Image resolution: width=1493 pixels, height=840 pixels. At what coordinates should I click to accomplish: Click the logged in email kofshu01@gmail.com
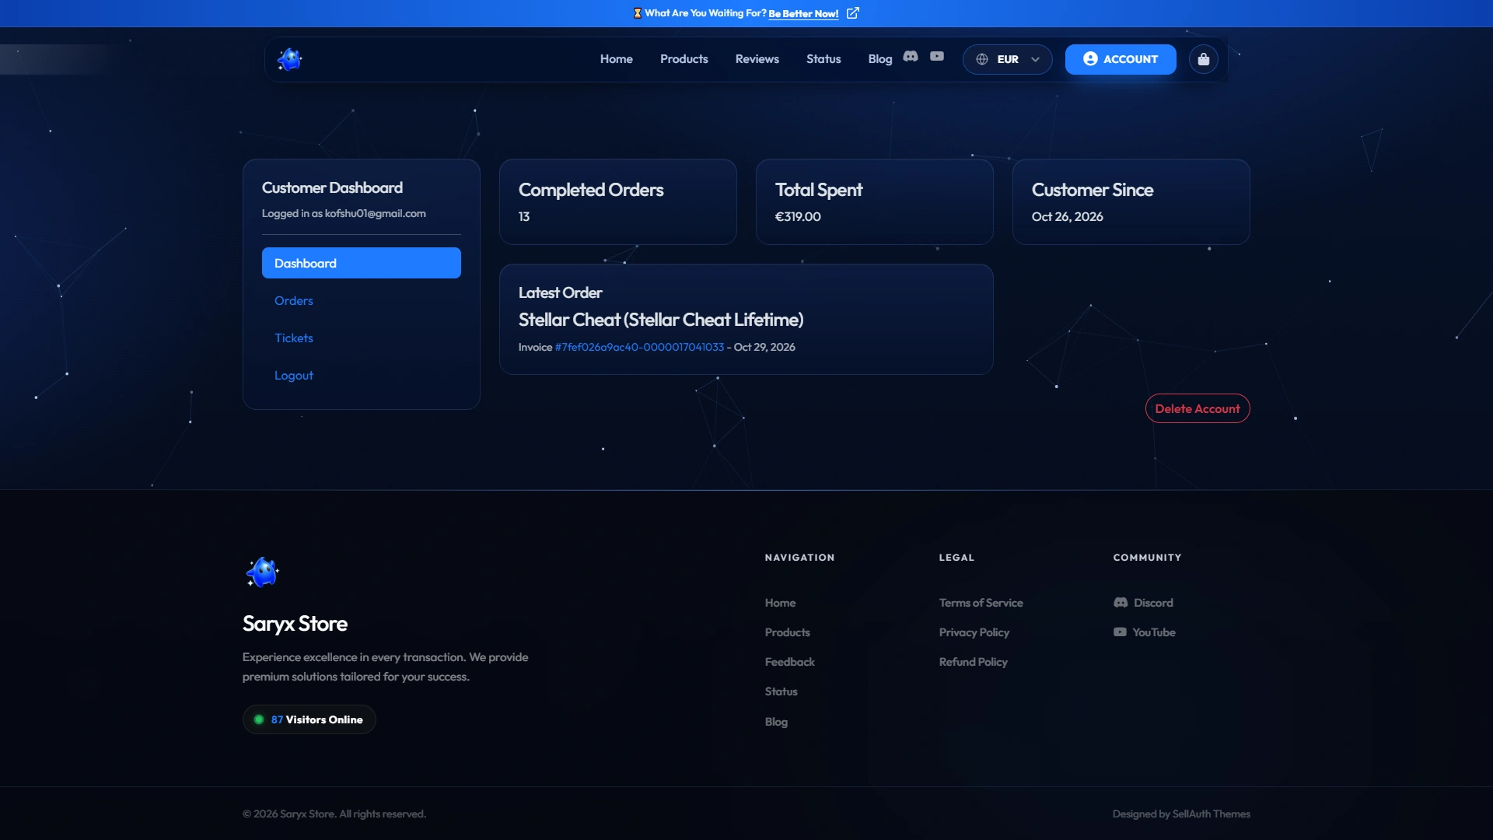point(375,213)
